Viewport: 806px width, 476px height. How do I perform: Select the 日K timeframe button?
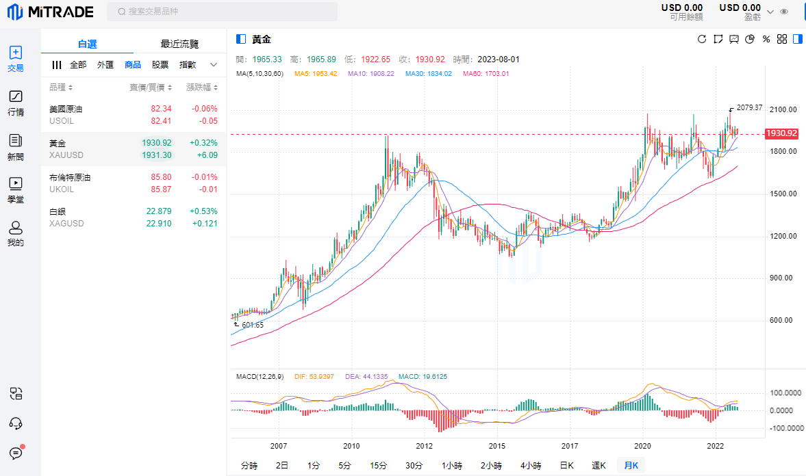pos(567,466)
